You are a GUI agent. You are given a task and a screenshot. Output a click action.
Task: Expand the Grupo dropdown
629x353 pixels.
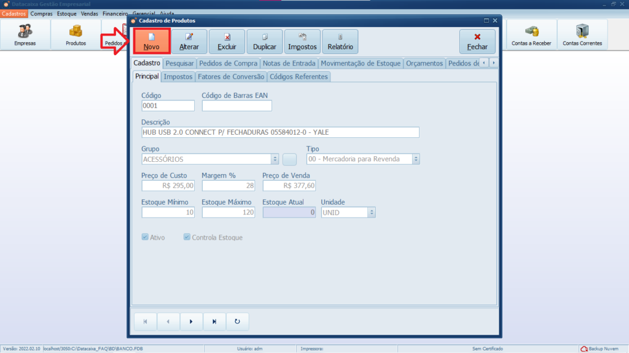click(x=275, y=159)
